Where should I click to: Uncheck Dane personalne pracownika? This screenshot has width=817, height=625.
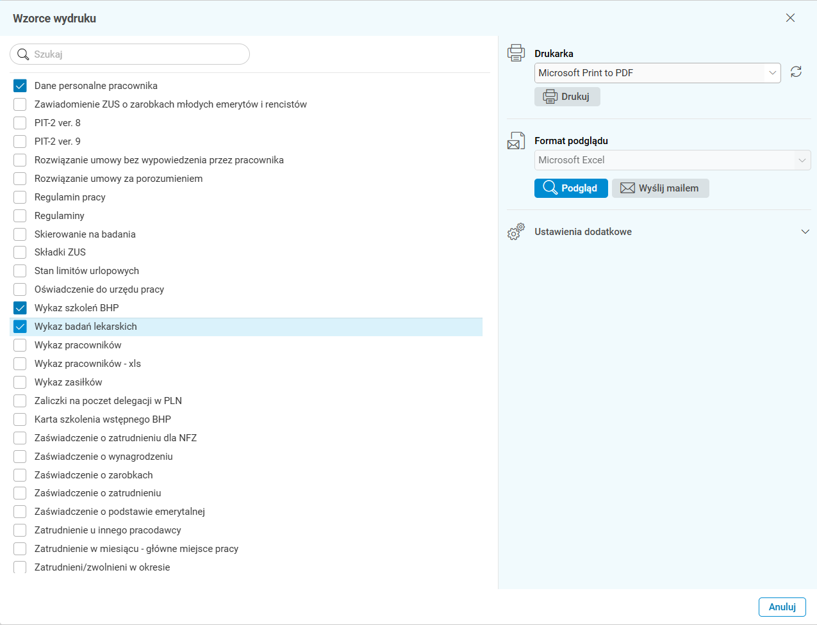tap(21, 86)
